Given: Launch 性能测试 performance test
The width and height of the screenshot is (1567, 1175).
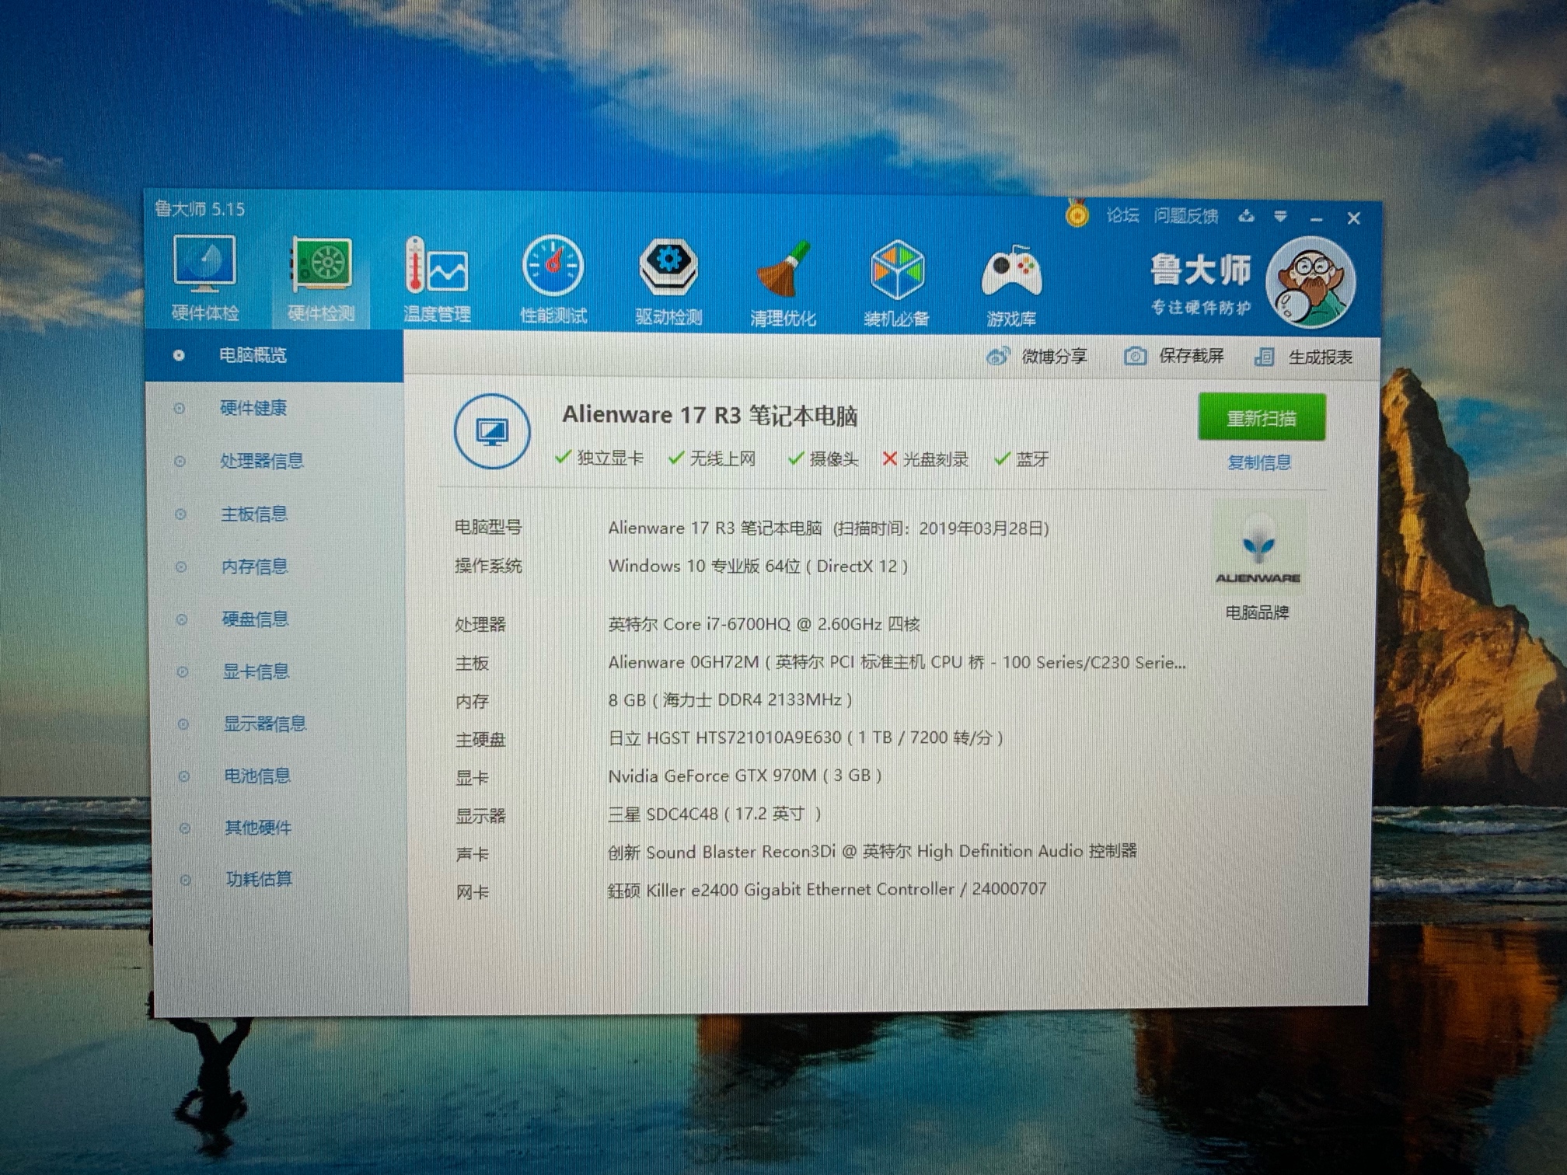Looking at the screenshot, I should tap(553, 280).
